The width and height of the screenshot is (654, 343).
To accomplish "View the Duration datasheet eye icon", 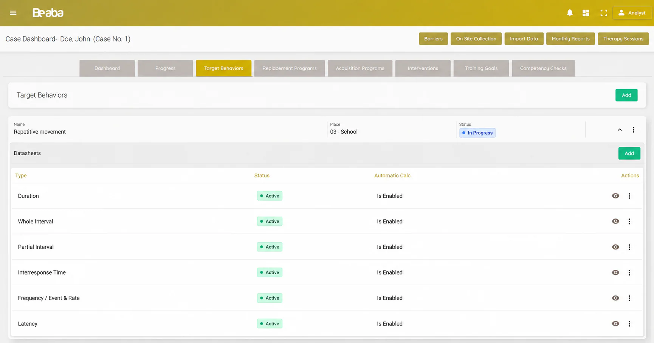I will [x=615, y=196].
